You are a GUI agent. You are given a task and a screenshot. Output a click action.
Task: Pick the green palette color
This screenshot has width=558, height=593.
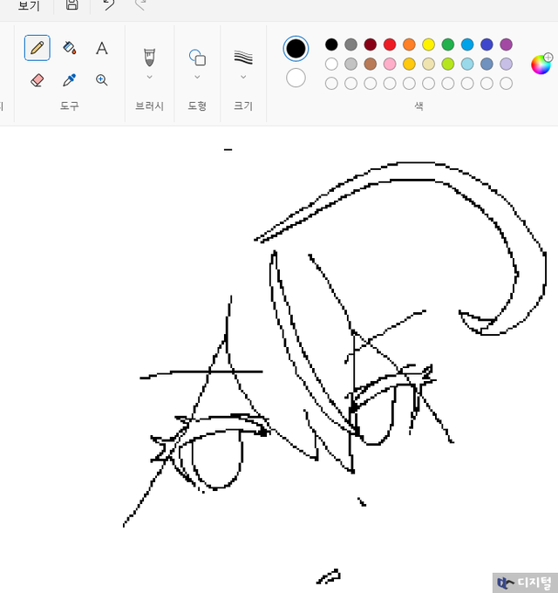tap(448, 44)
